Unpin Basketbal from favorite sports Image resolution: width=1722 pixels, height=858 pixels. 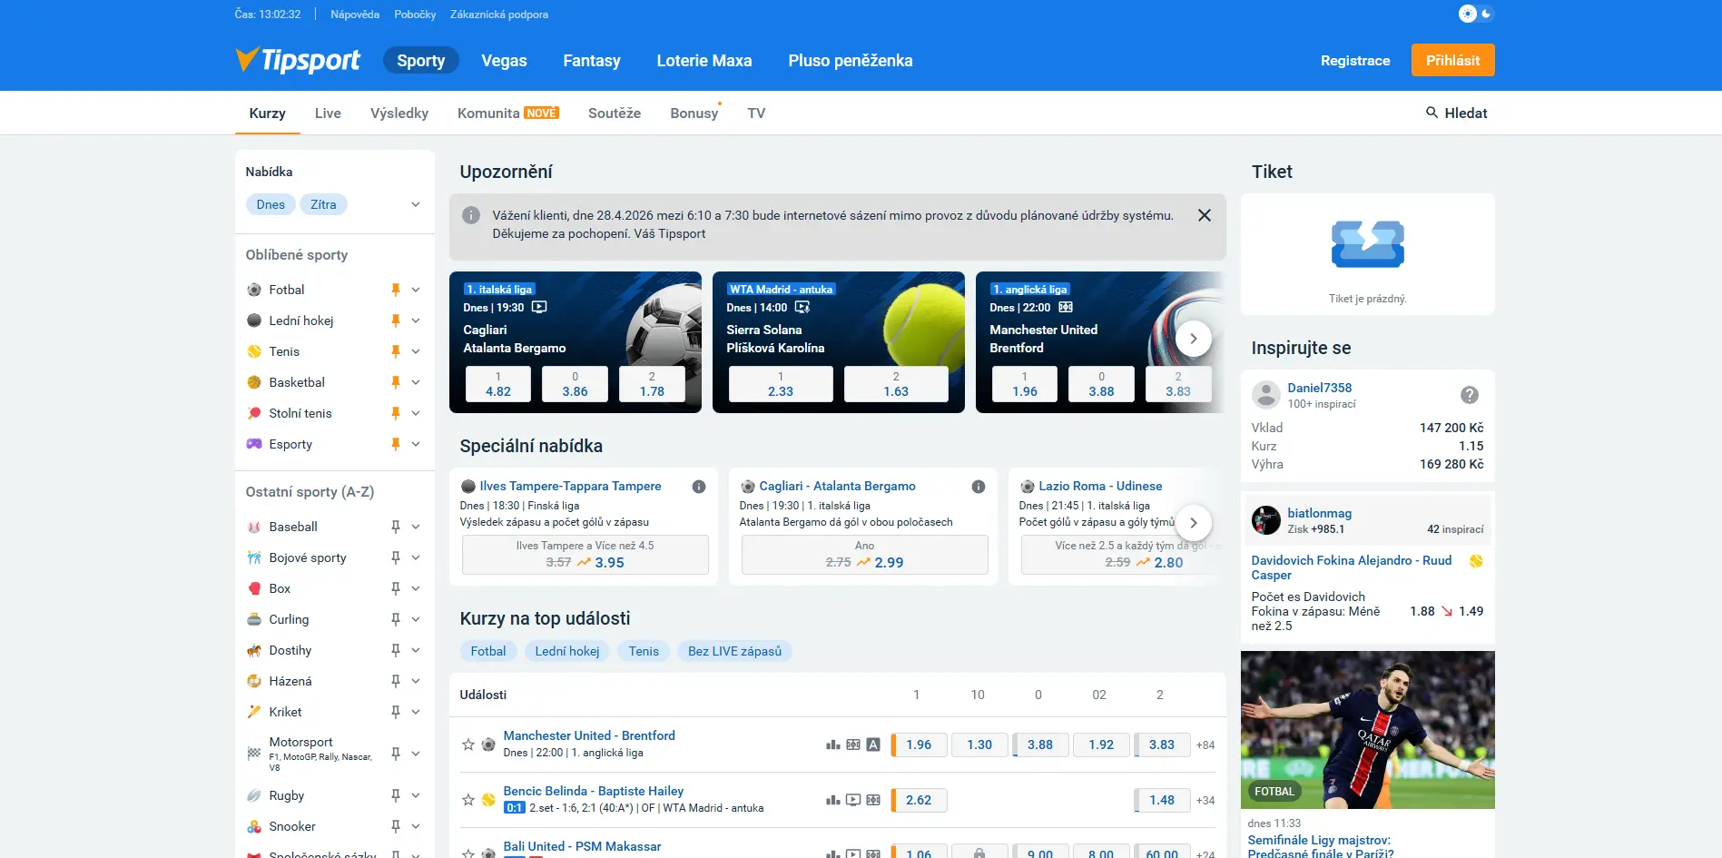click(395, 382)
